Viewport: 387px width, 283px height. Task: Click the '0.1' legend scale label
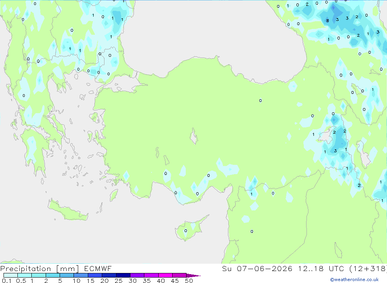[7, 281]
